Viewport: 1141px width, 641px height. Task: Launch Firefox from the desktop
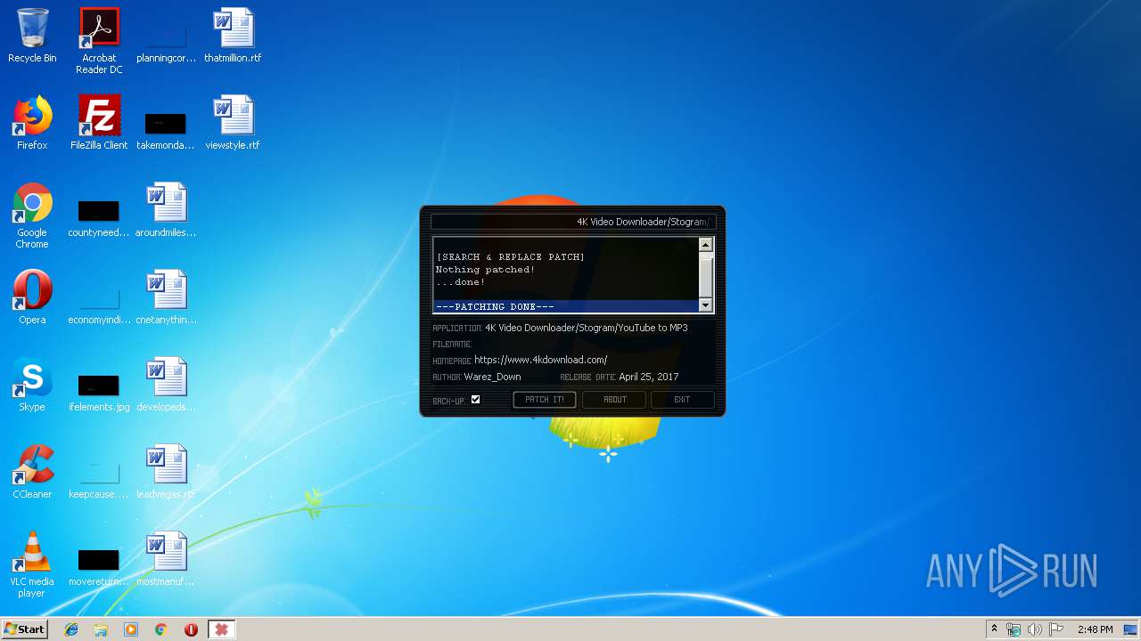pyautogui.click(x=32, y=123)
